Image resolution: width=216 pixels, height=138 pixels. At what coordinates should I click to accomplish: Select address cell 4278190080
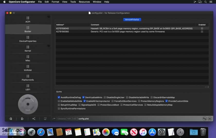[62, 32]
